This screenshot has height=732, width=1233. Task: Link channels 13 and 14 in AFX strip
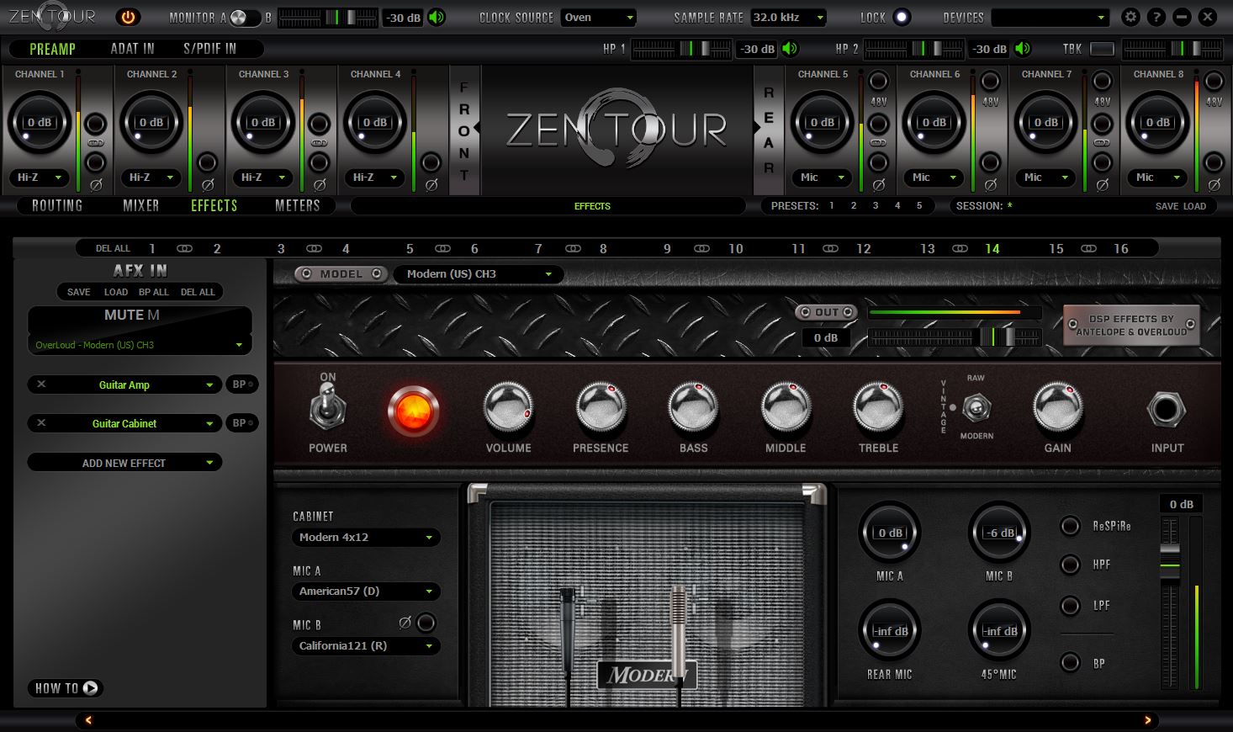pyautogui.click(x=960, y=248)
